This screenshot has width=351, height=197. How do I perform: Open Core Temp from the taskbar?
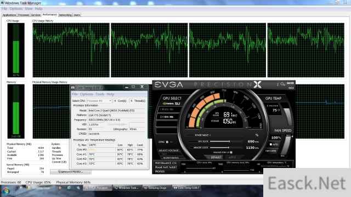(186, 188)
